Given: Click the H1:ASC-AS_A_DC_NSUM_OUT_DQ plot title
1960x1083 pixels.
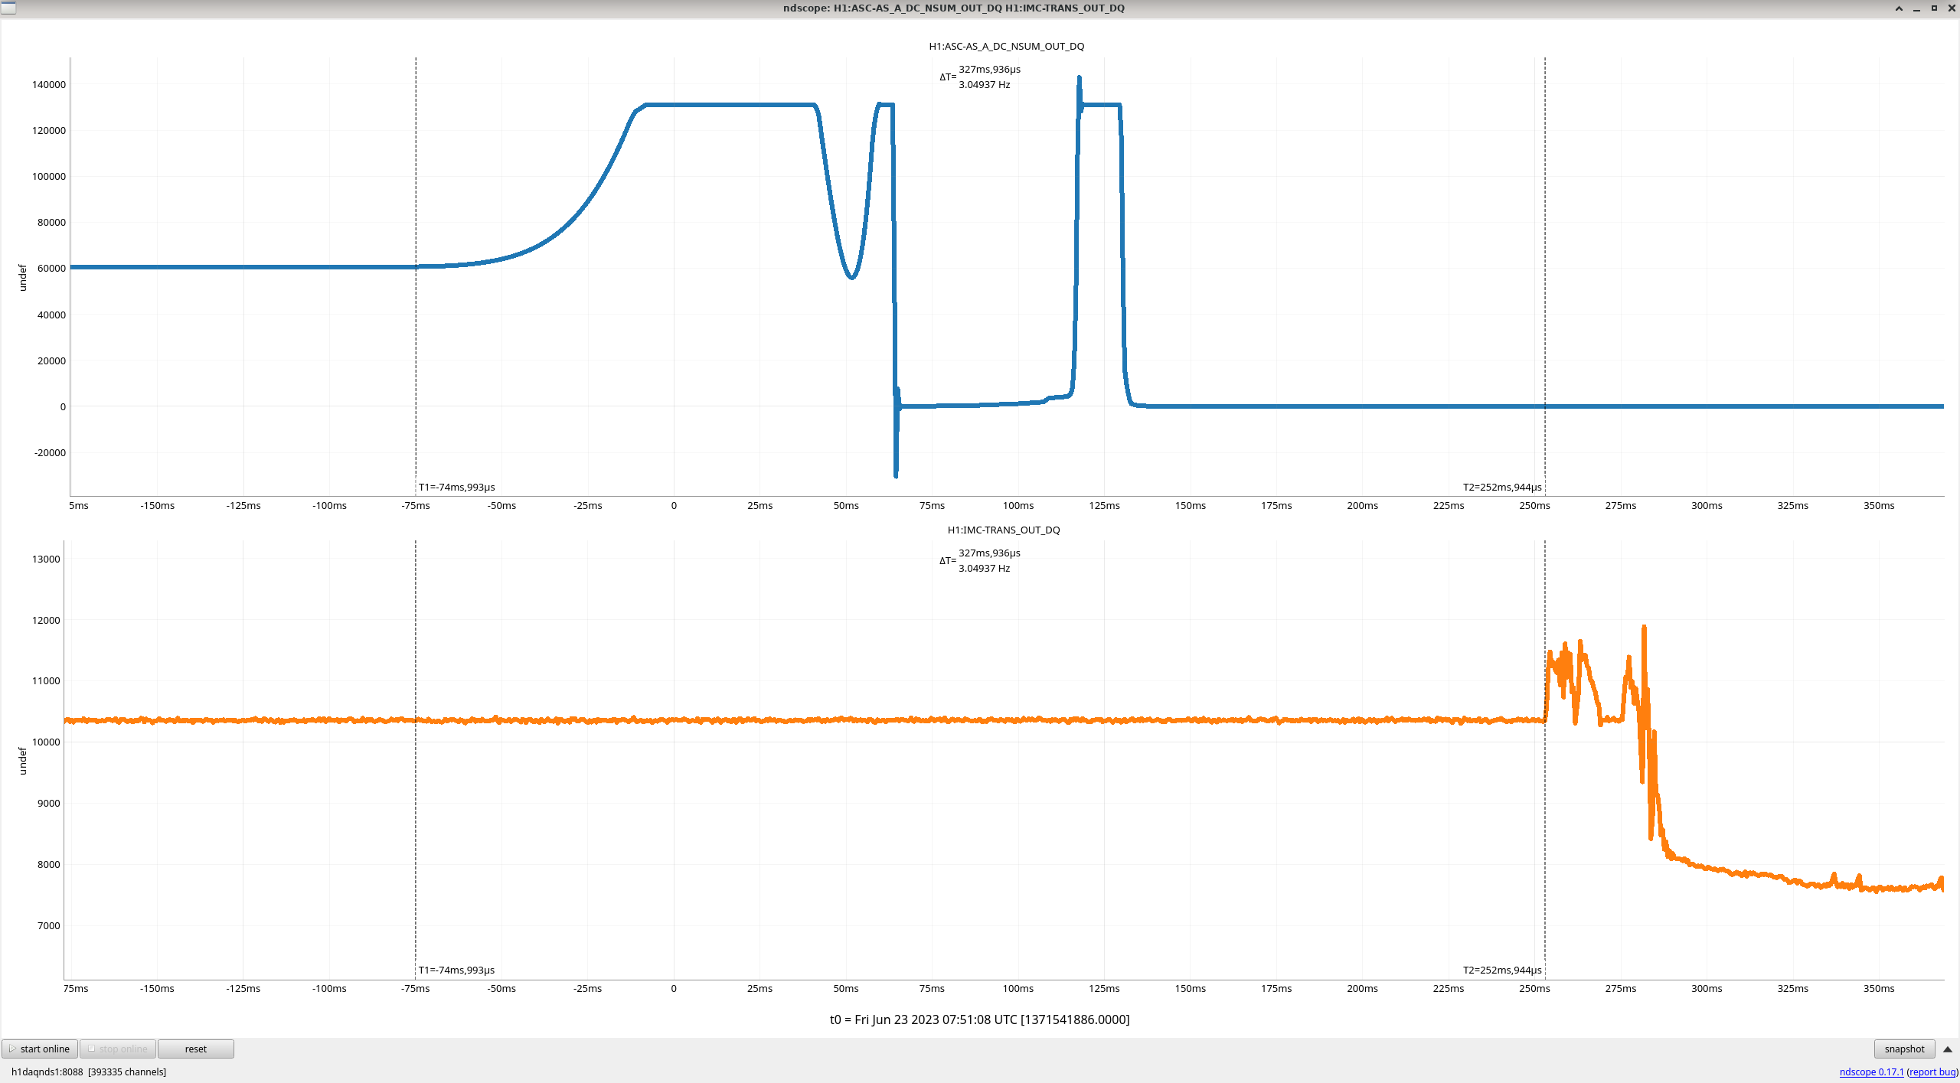Looking at the screenshot, I should pyautogui.click(x=1006, y=46).
